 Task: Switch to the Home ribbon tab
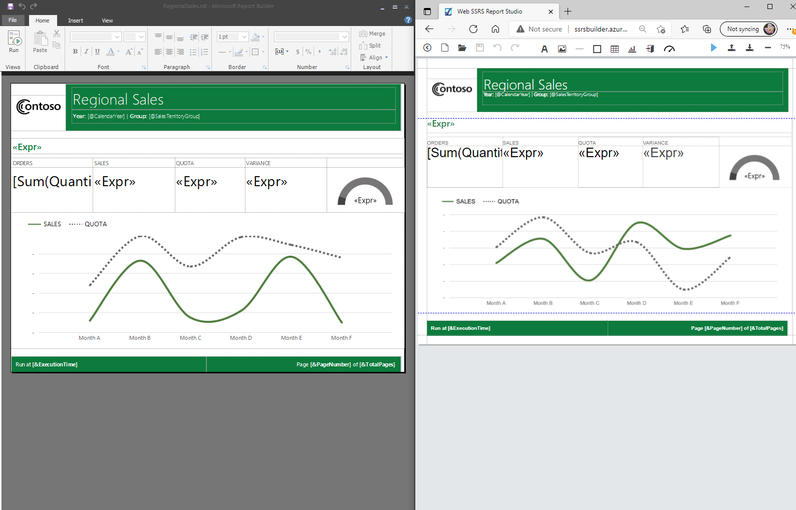click(x=43, y=21)
